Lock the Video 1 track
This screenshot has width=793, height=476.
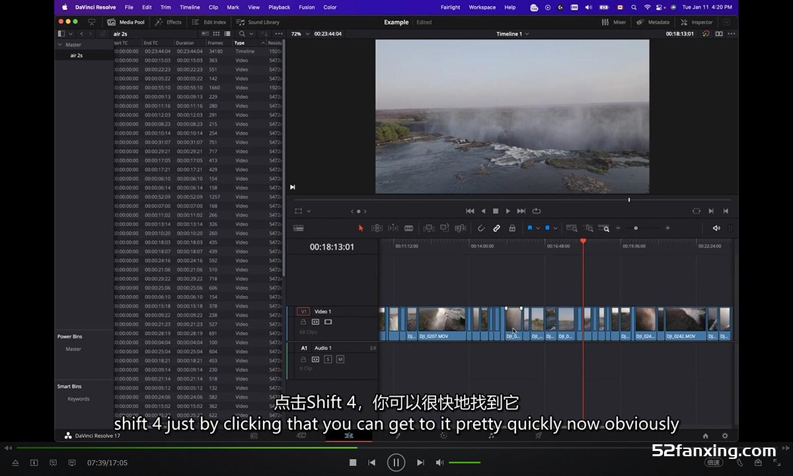click(x=303, y=322)
